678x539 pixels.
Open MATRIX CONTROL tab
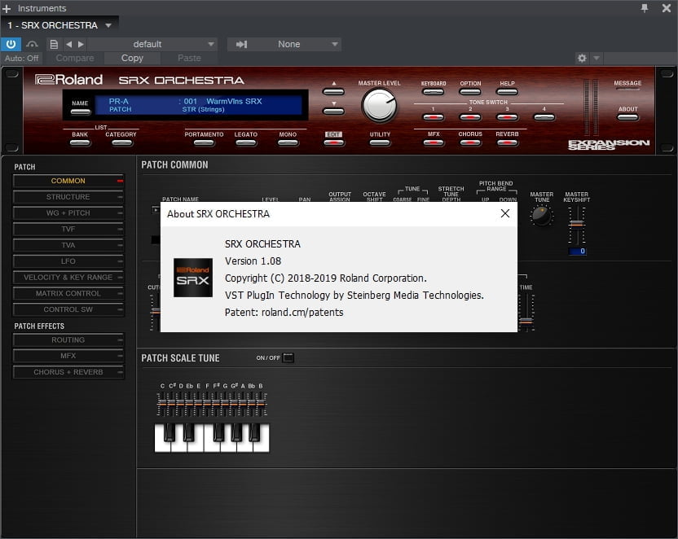coord(68,293)
